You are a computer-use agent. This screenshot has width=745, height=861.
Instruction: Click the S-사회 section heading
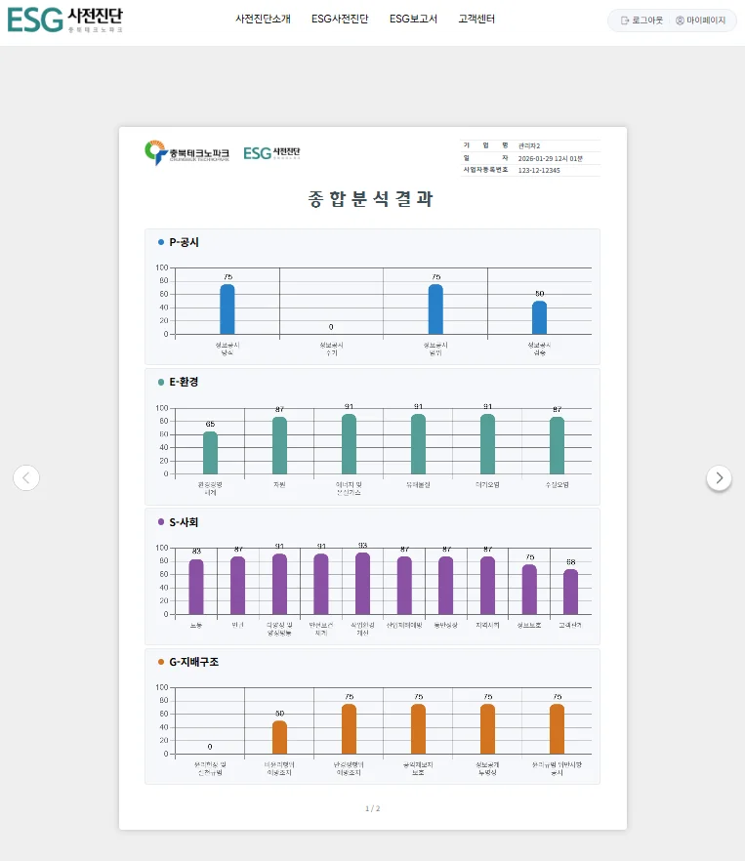(x=184, y=522)
